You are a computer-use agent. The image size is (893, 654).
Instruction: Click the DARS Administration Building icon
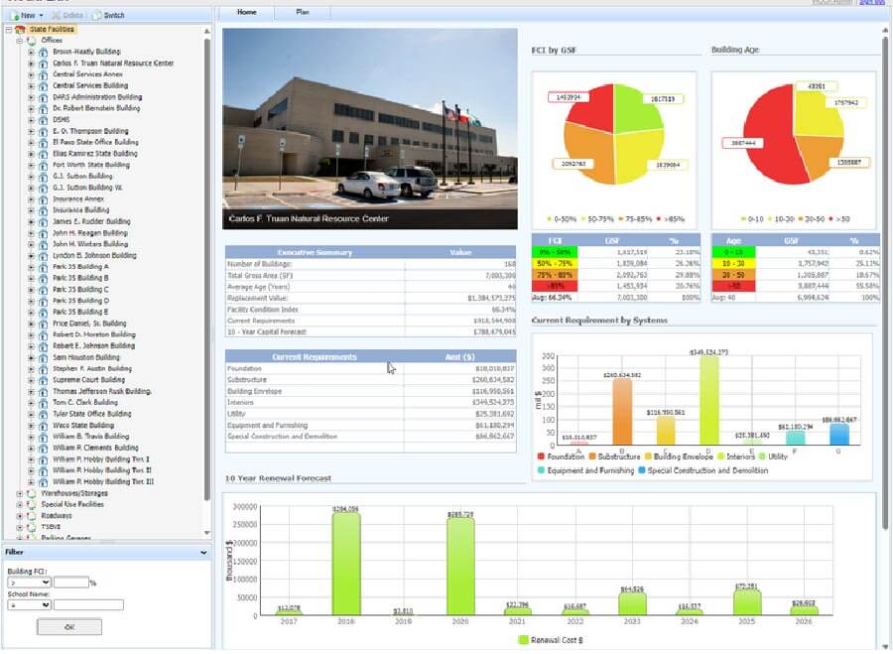43,97
